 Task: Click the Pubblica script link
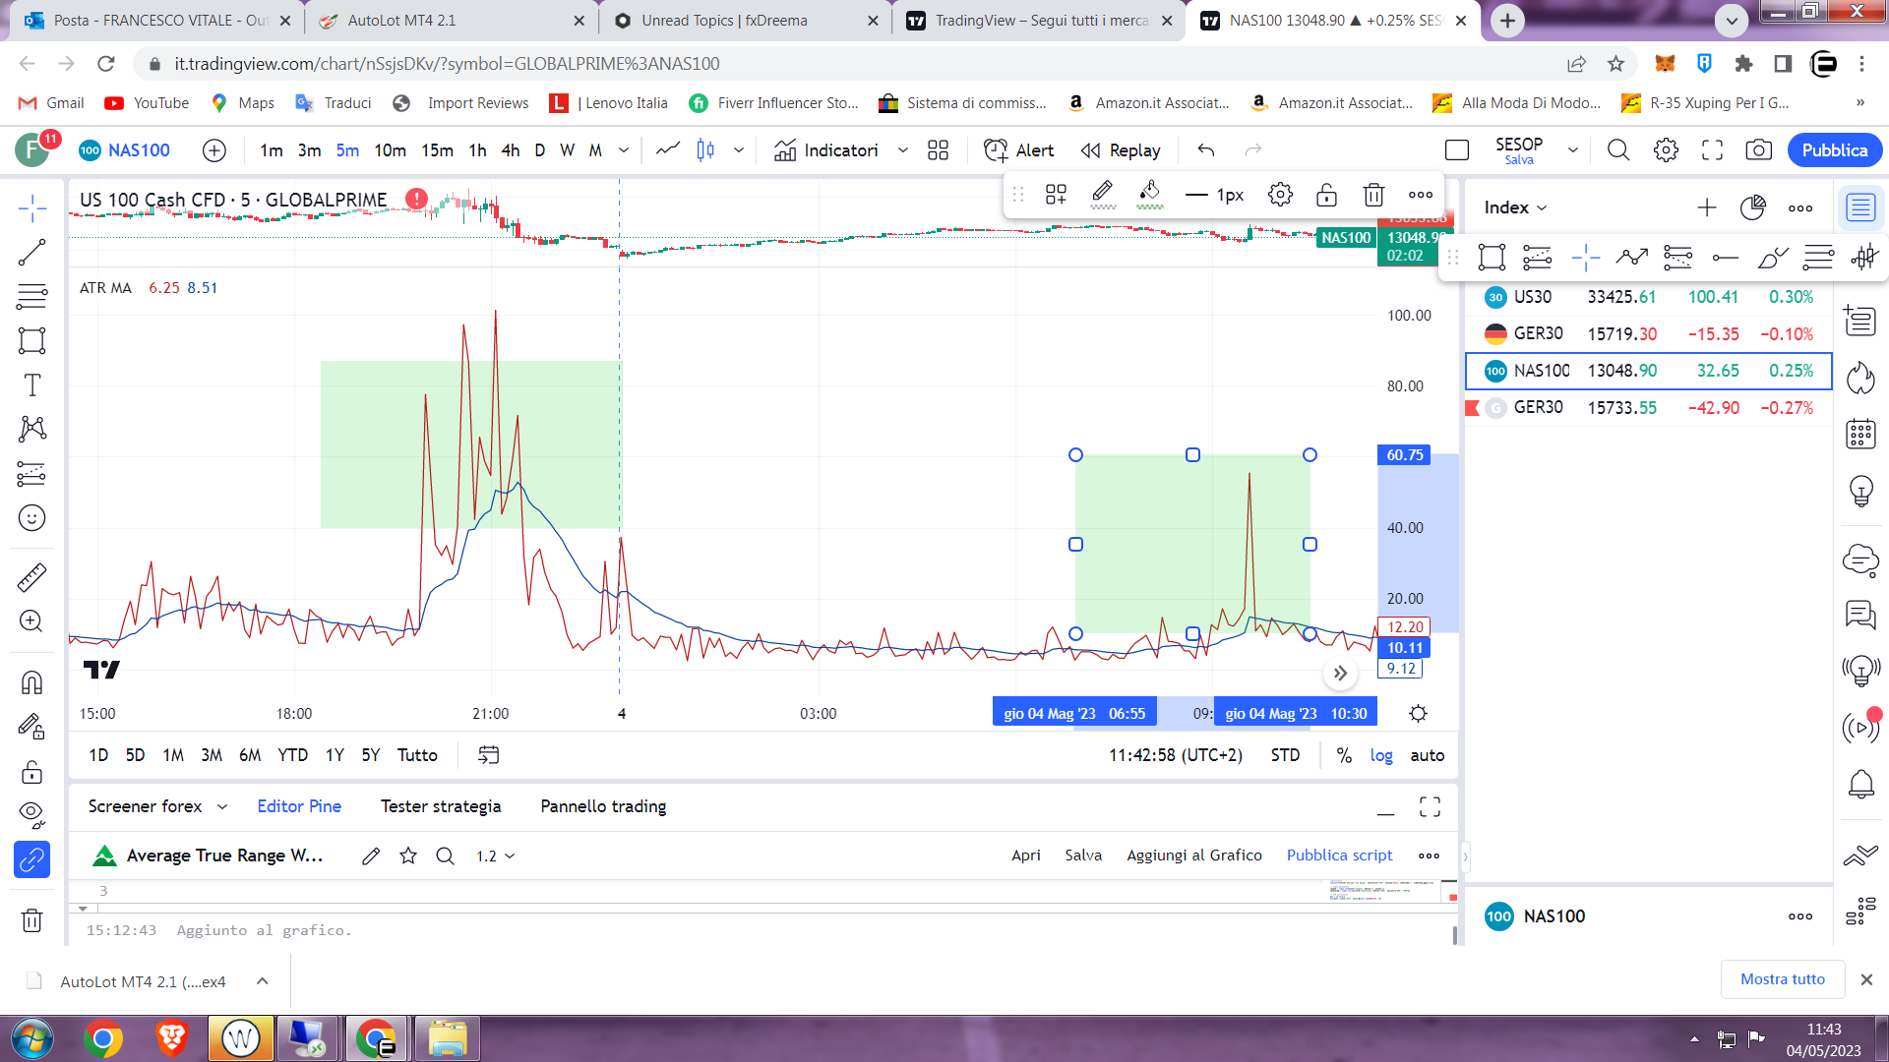(x=1339, y=855)
